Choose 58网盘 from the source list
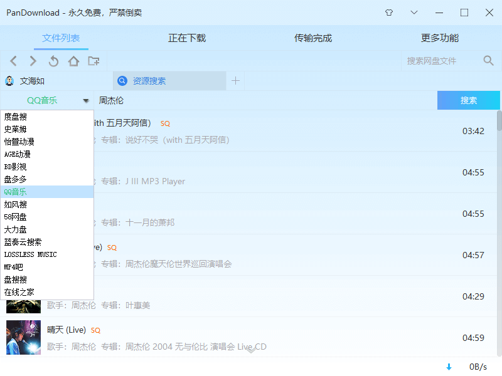This screenshot has height=376, width=502. click(47, 217)
